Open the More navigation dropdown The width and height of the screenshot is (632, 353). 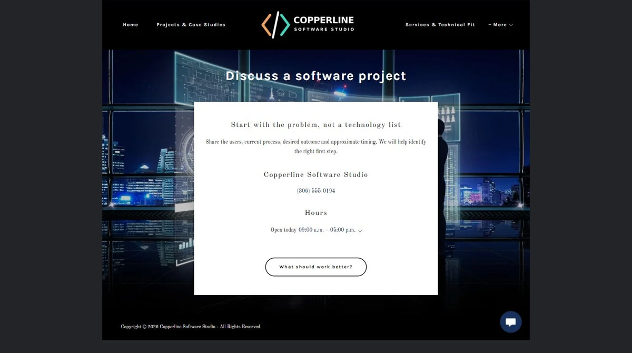500,25
